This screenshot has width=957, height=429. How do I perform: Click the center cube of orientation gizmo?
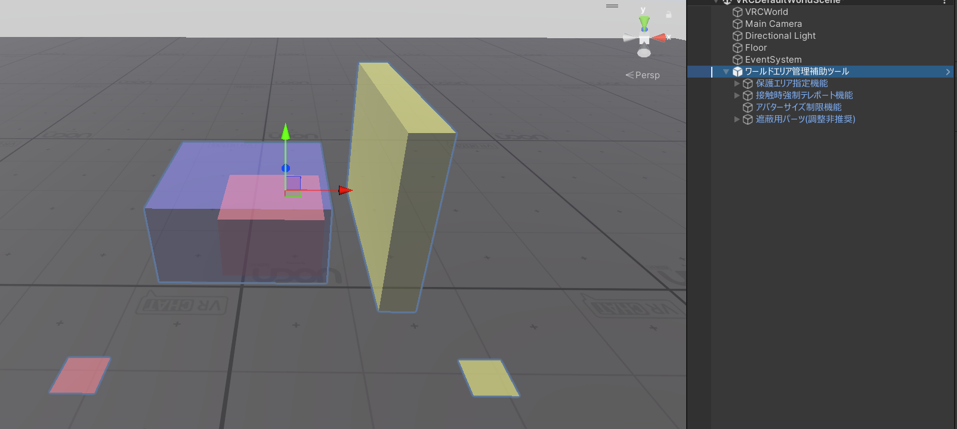tap(644, 39)
